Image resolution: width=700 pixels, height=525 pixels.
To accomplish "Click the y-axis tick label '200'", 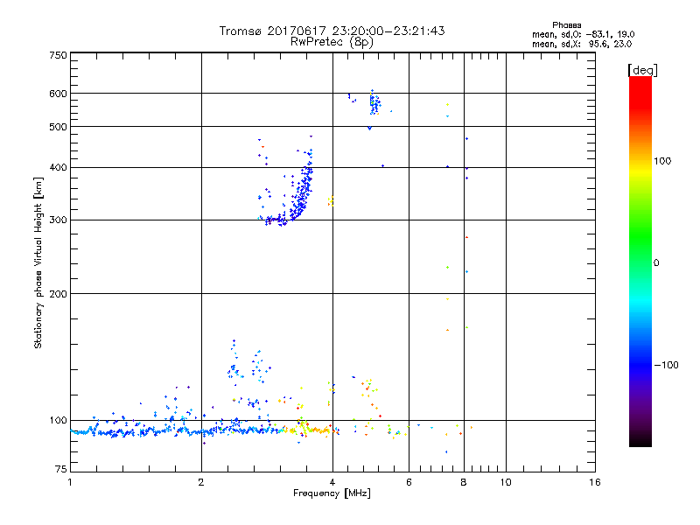I will 58,294.
